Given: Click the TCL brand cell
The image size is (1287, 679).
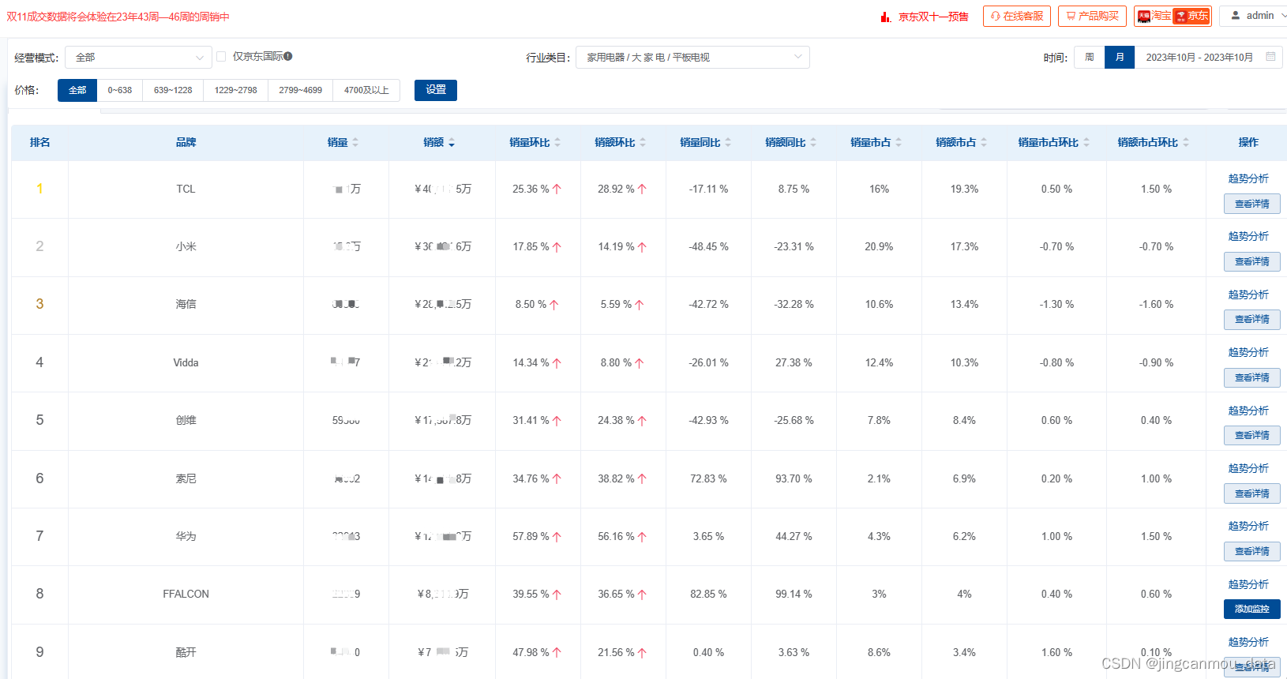Looking at the screenshot, I should [x=186, y=189].
